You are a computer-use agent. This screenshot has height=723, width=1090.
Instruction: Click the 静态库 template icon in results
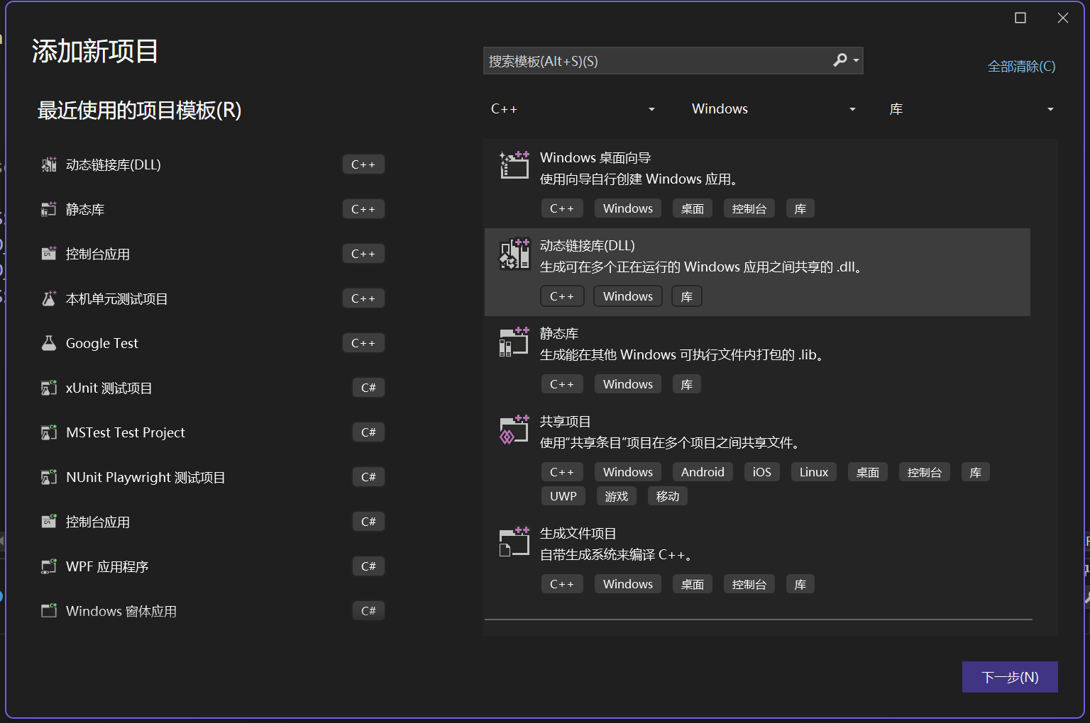click(514, 341)
